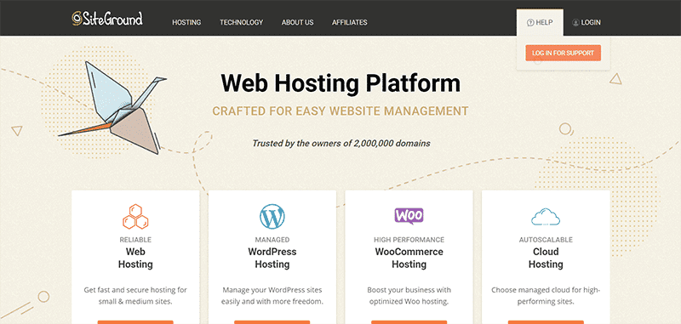This screenshot has height=324, width=681.
Task: Click the origami crane illustration
Action: [x=112, y=107]
